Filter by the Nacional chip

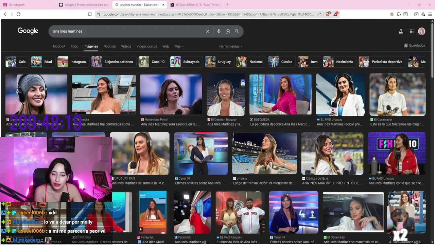click(251, 62)
